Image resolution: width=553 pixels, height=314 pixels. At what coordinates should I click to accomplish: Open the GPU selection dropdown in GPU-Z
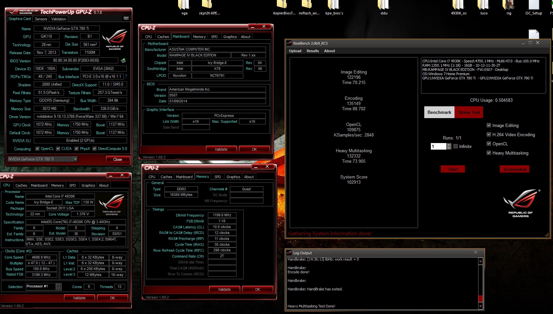click(75, 159)
